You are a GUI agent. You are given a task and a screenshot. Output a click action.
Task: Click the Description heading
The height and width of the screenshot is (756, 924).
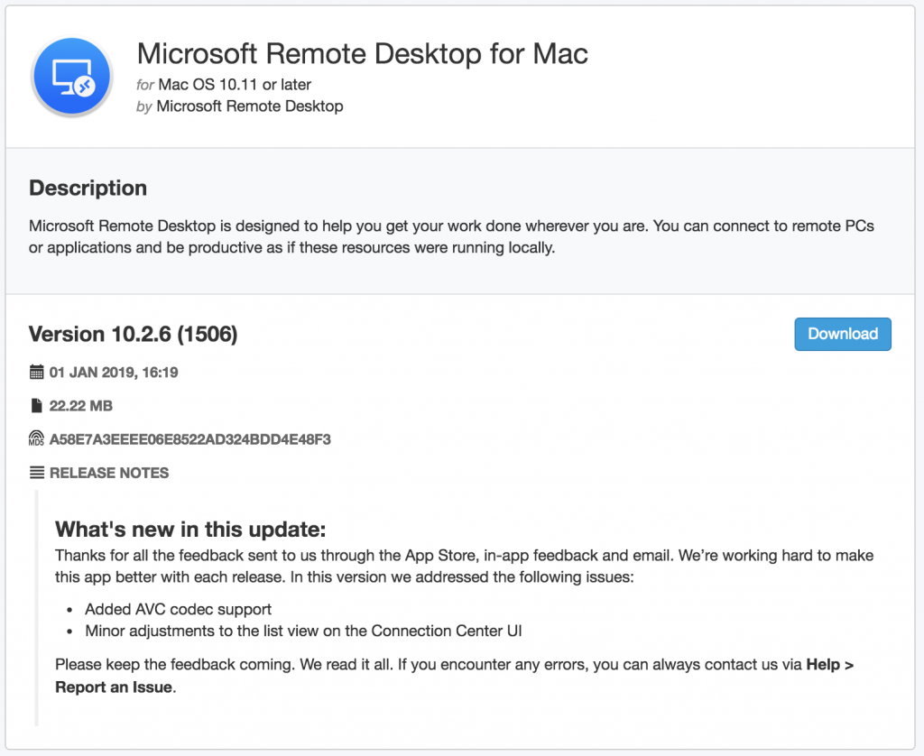(x=88, y=188)
